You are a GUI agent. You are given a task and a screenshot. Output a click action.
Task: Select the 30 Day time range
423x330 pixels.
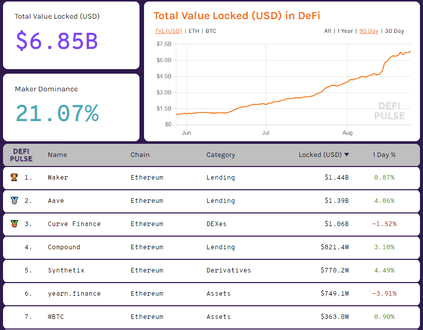point(395,31)
